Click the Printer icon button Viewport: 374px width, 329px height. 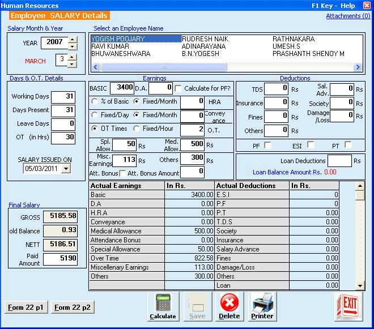coord(262,306)
